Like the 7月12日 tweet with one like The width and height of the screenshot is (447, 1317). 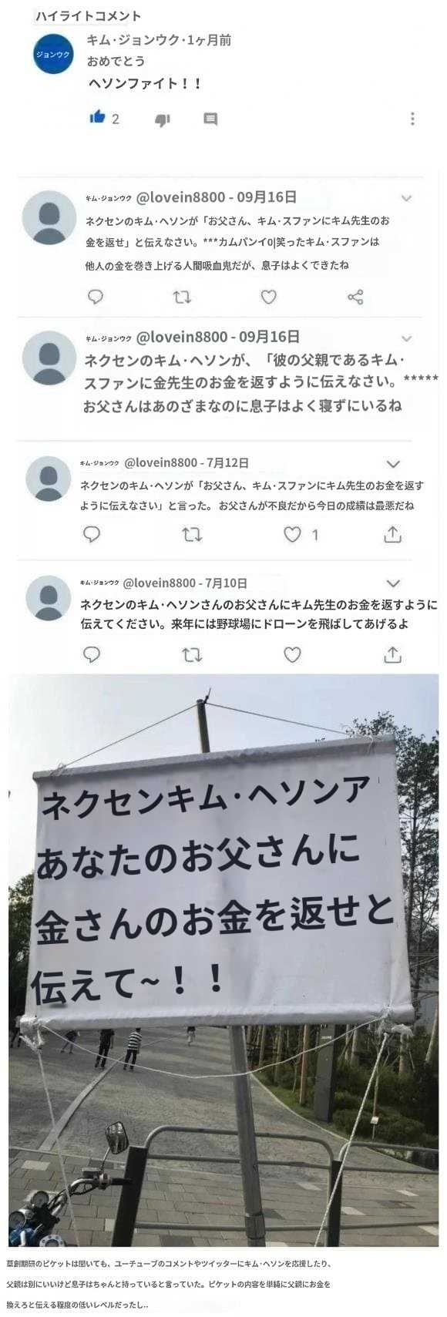pos(292,534)
